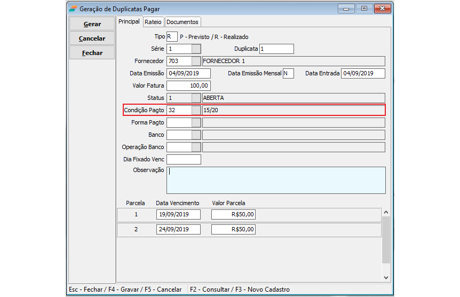This screenshot has width=460, height=297.
Task: Select the Principal tab
Action: tap(129, 21)
